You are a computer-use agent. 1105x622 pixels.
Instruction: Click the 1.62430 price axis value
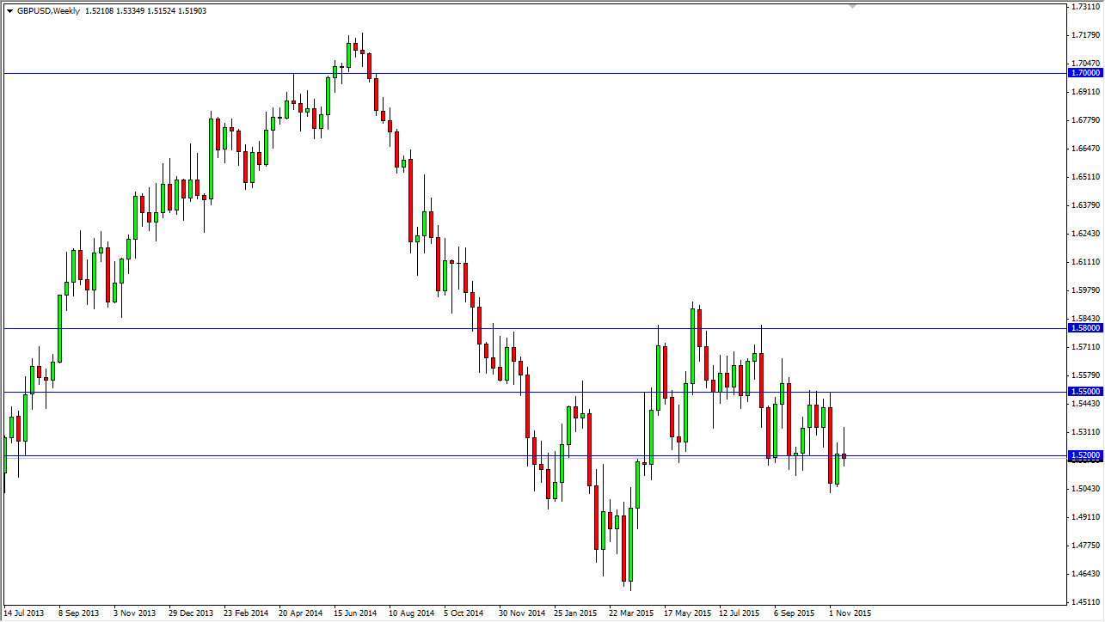click(x=1086, y=233)
